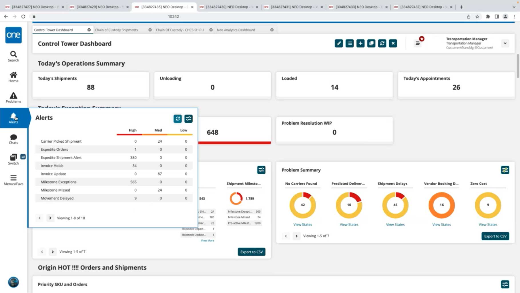Image resolution: width=520 pixels, height=293 pixels.
Task: Close the Control Tower Dashboard tab
Action: [89, 30]
